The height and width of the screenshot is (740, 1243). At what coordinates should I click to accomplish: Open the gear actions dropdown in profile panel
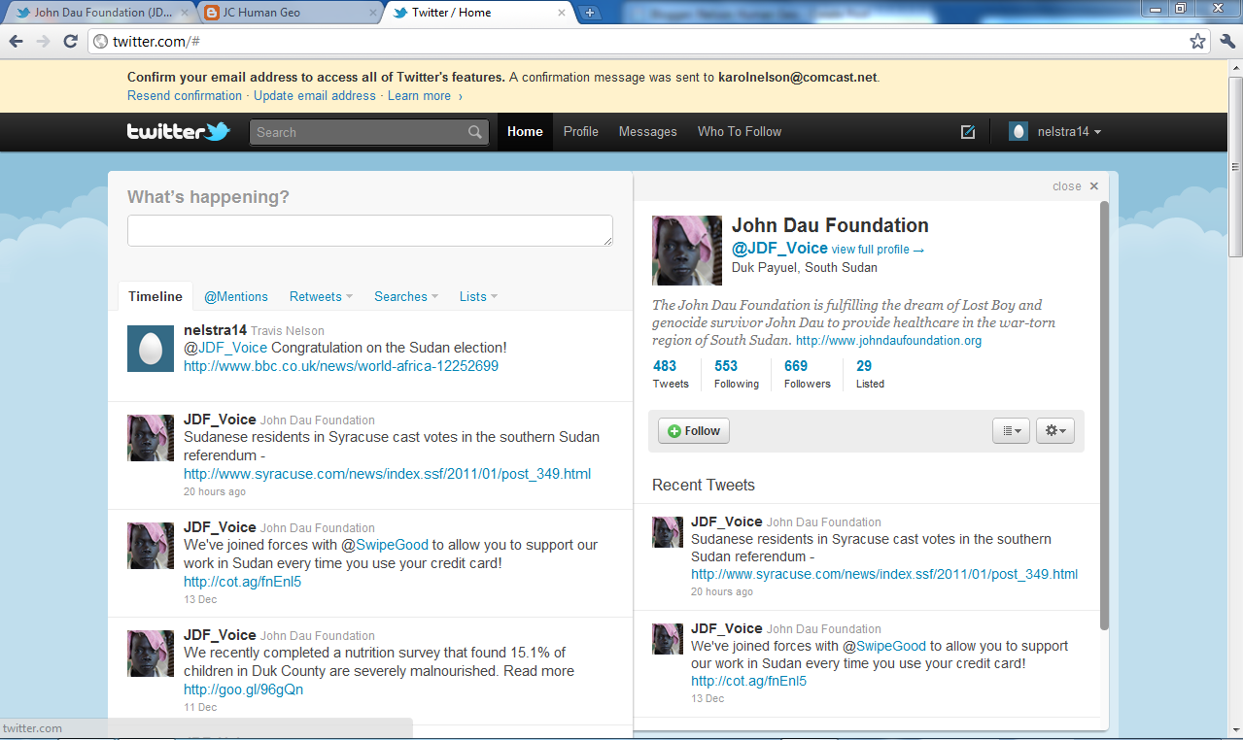coord(1055,430)
